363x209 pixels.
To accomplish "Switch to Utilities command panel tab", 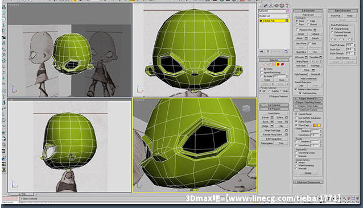I will coord(287,6).
